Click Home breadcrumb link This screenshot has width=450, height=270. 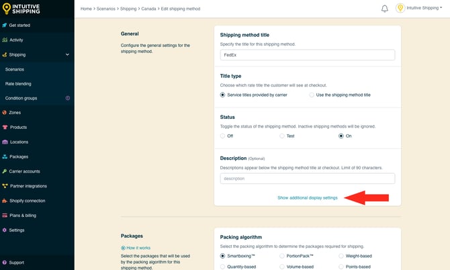pyautogui.click(x=86, y=9)
